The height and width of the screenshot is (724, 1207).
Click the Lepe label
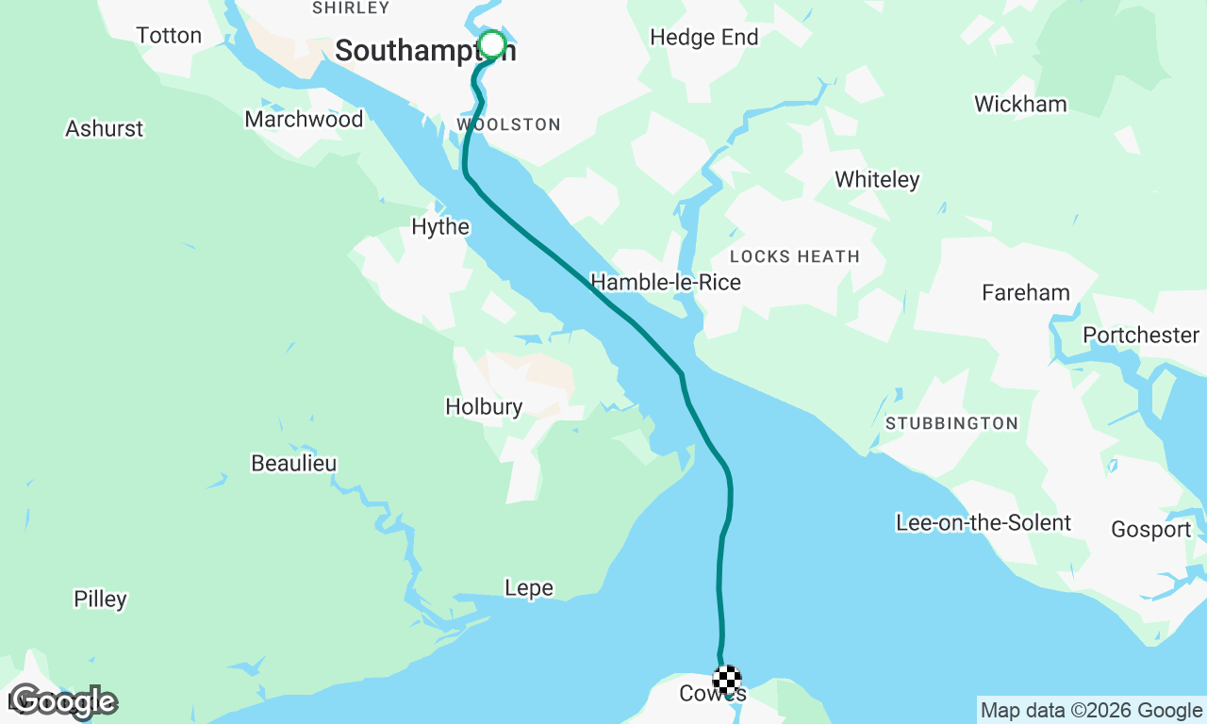pyautogui.click(x=529, y=588)
